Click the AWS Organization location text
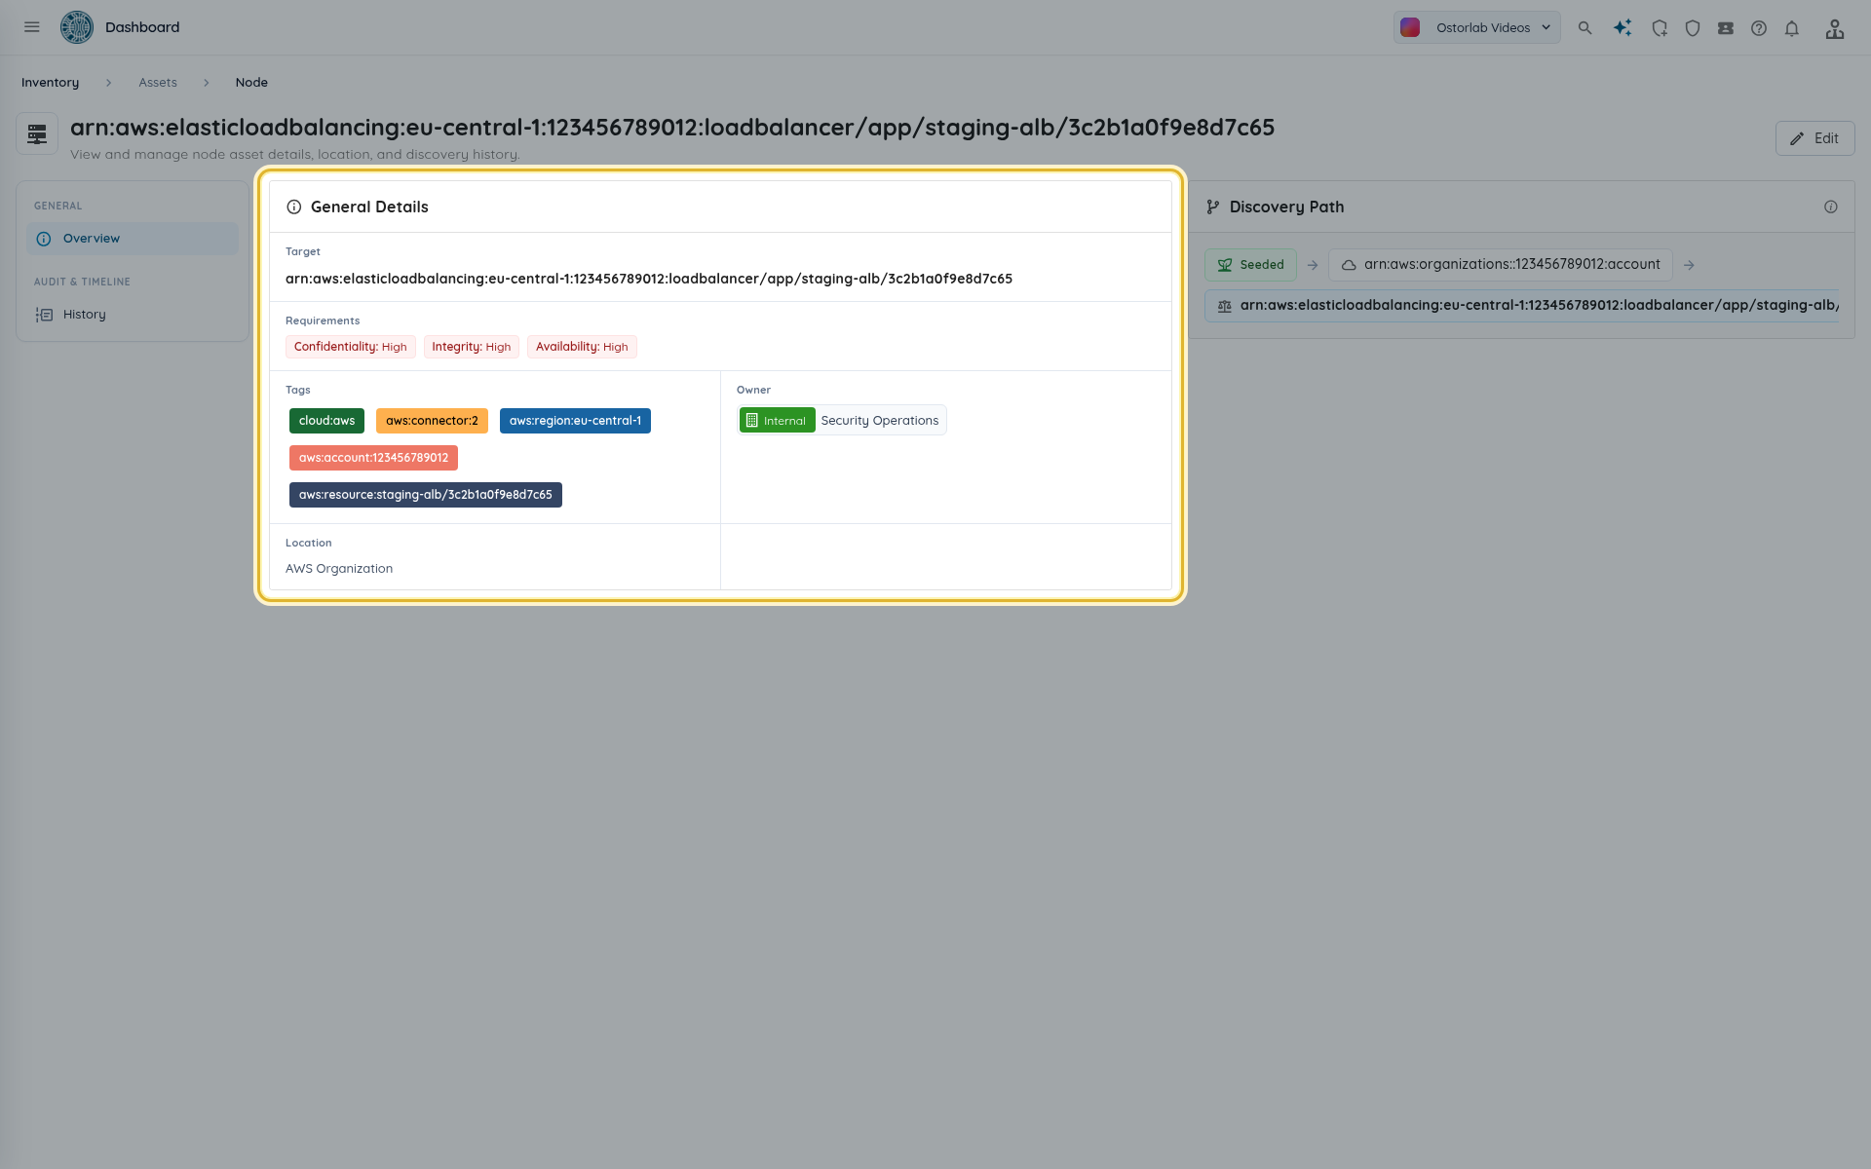The width and height of the screenshot is (1871, 1169). [x=339, y=569]
